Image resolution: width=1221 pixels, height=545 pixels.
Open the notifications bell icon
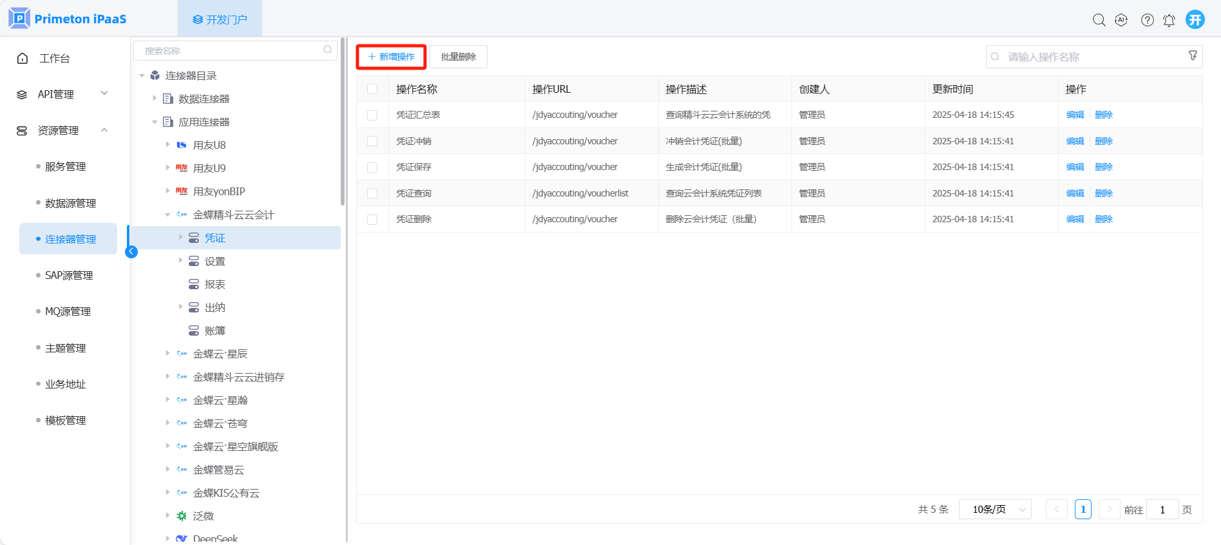click(x=1169, y=20)
